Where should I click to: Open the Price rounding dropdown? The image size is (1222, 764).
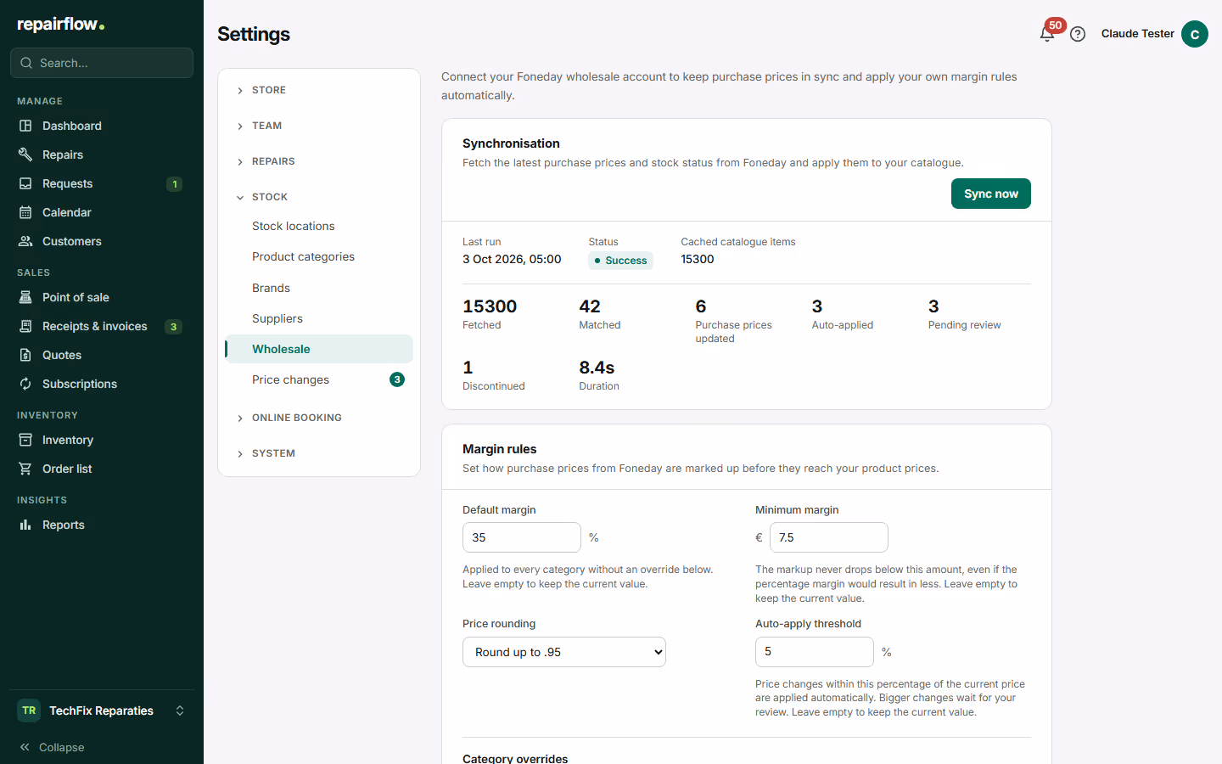coord(564,652)
